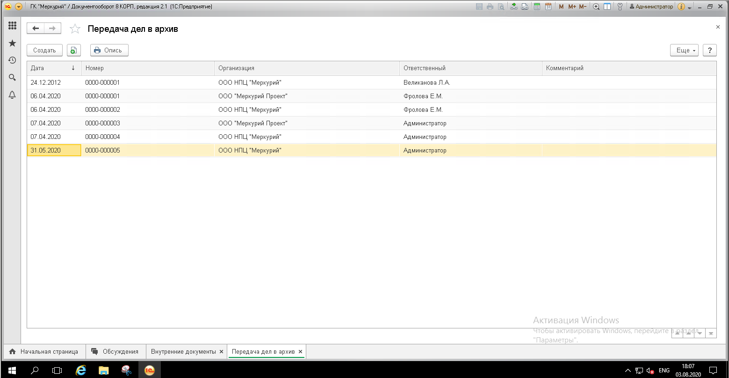Viewport: 729px width, 378px height.
Task: Click the Ответственный column header
Action: [471, 68]
